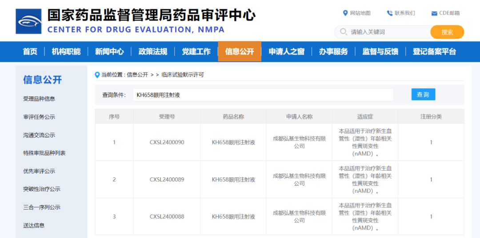480x238 pixels.
Task: Open 机构职能 navigation item
Action: pos(66,51)
